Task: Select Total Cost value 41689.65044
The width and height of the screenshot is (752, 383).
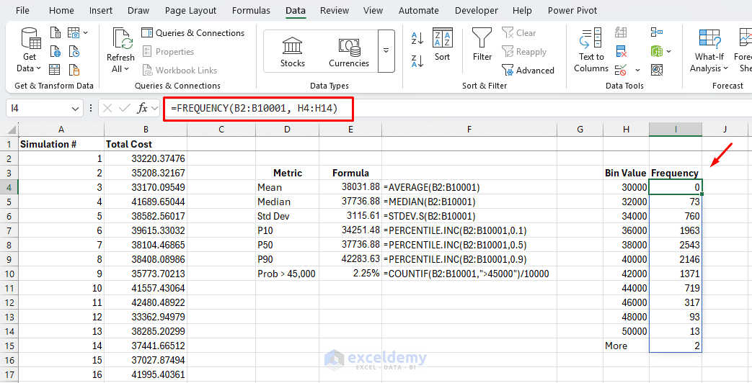Action: coord(146,202)
